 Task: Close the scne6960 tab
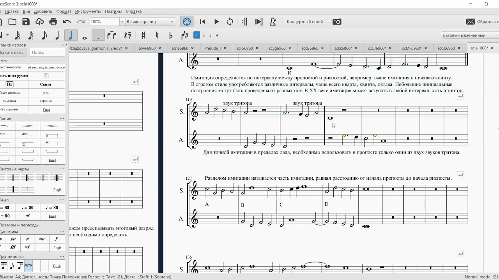coord(193,48)
